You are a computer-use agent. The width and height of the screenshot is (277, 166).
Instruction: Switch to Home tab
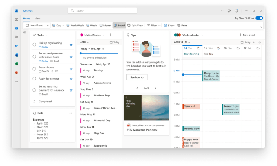click(27, 19)
